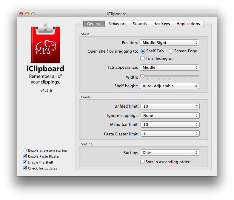Check Sort in ascending order
The width and height of the screenshot is (234, 200).
[143, 162]
